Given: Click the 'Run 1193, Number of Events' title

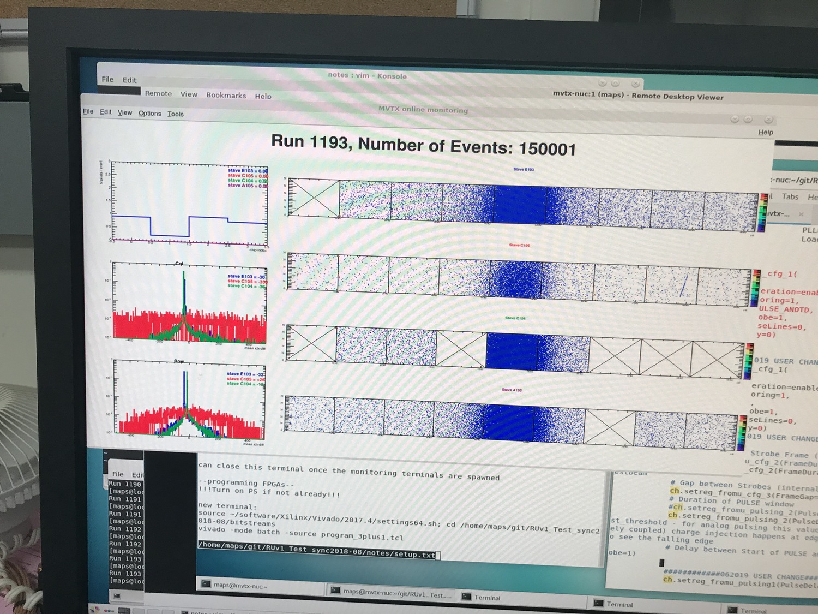Looking at the screenshot, I should pos(423,145).
